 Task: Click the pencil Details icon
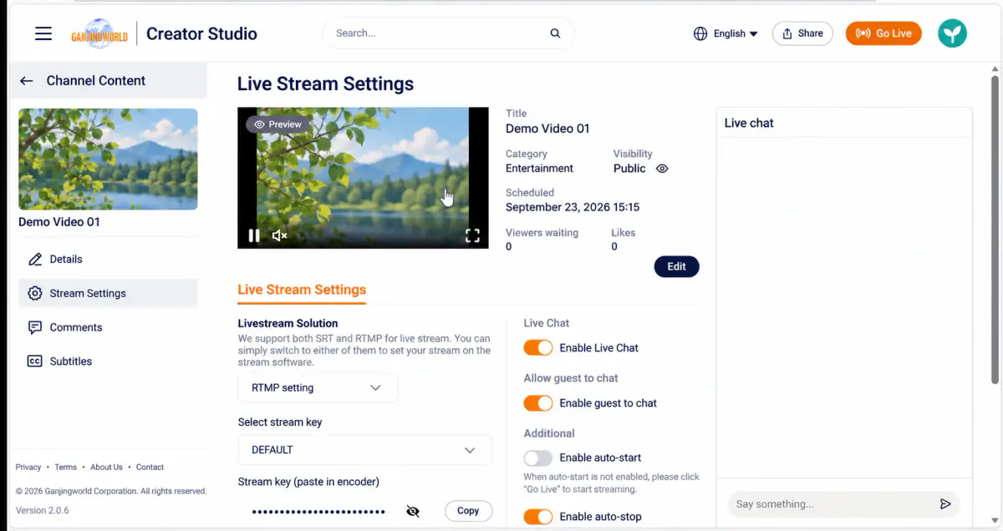tap(35, 260)
